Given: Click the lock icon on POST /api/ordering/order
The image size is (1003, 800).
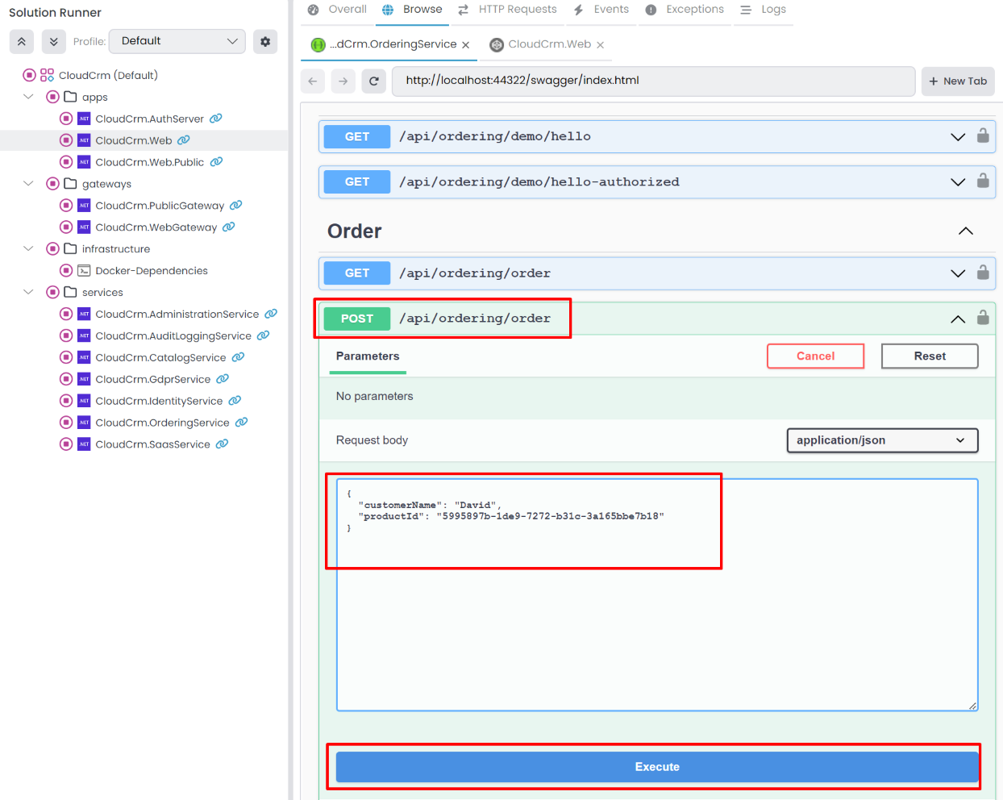Looking at the screenshot, I should [x=983, y=318].
